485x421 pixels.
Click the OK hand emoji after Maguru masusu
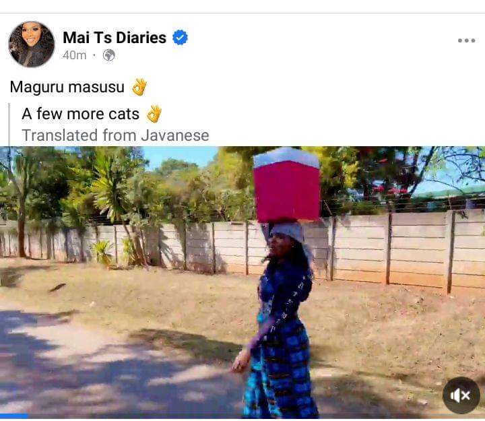pyautogui.click(x=139, y=87)
